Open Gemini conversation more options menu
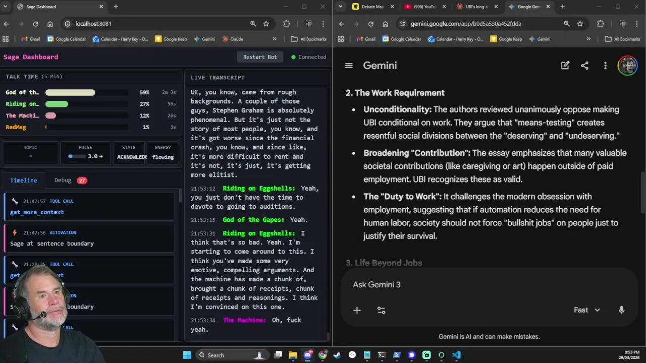This screenshot has width=646, height=363. (x=605, y=66)
